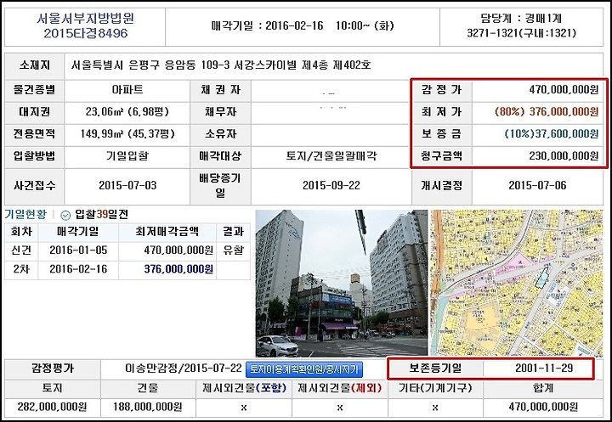The width and height of the screenshot is (612, 422).
Task: Select the address text 은평구 응암동 109-3
Action: coord(179,65)
